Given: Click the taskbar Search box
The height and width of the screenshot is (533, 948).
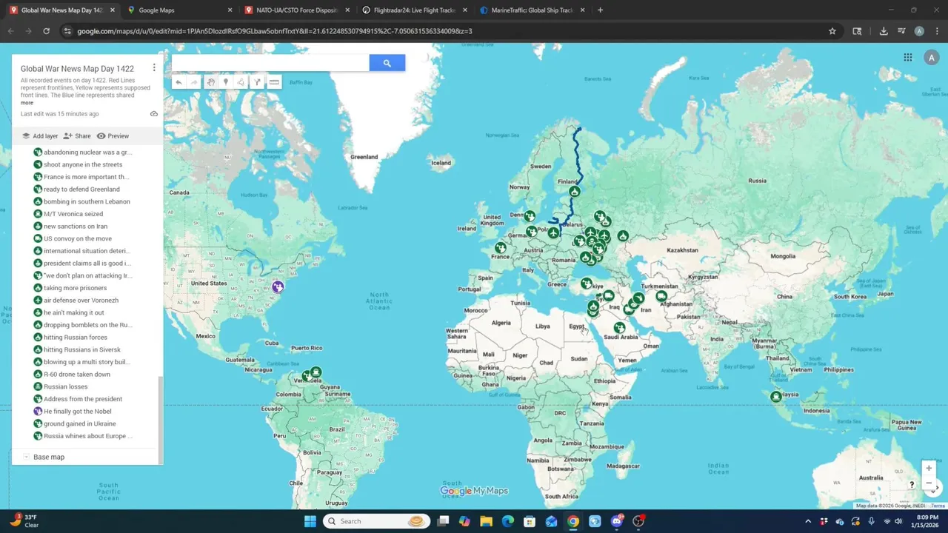Looking at the screenshot, I should pyautogui.click(x=375, y=521).
